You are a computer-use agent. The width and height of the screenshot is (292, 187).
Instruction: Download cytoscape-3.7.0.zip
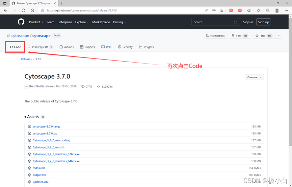point(45,134)
